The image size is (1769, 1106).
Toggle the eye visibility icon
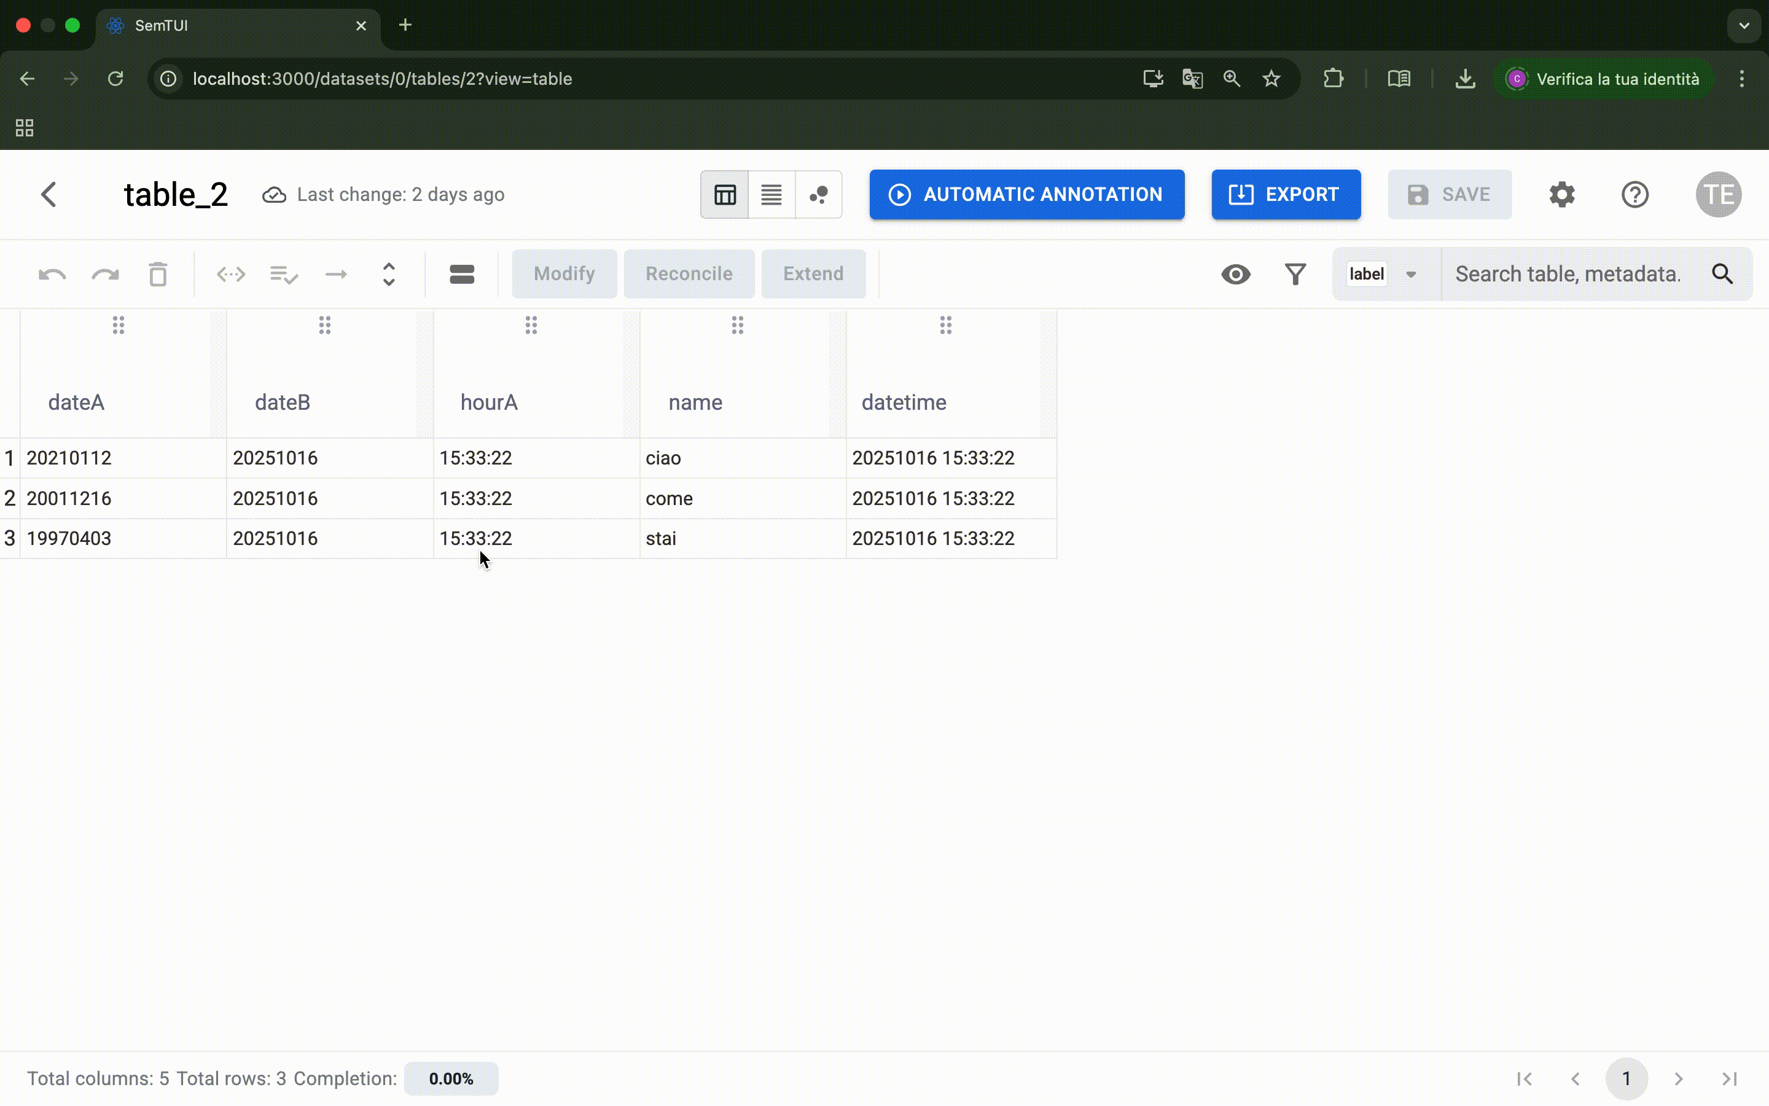tap(1235, 274)
